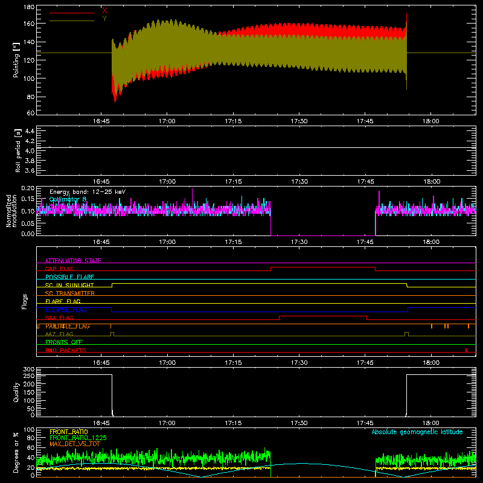Image resolution: width=483 pixels, height=483 pixels.
Task: Click the 0.20 value on modulation axis
Action: click(28, 188)
